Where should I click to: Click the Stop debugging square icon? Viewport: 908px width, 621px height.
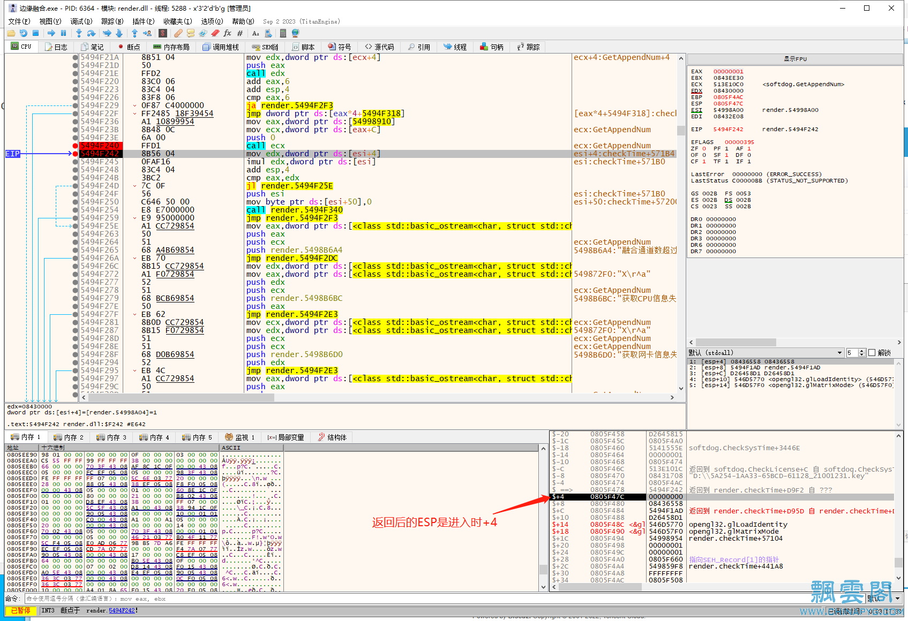coord(35,33)
